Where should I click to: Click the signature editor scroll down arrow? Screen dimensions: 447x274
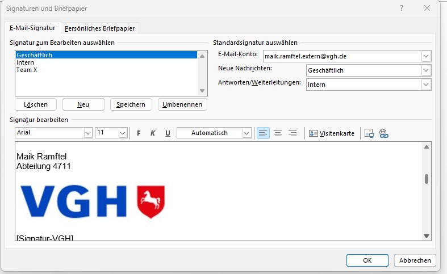427,236
